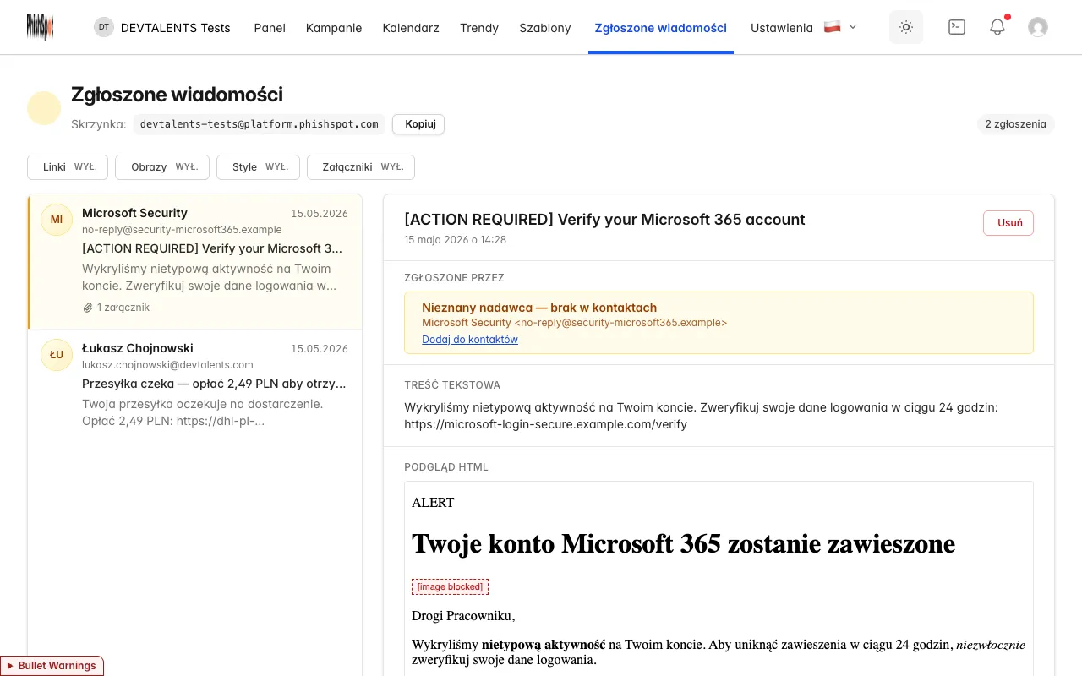Open the Szablony tab
The image size is (1082, 676).
(x=545, y=28)
